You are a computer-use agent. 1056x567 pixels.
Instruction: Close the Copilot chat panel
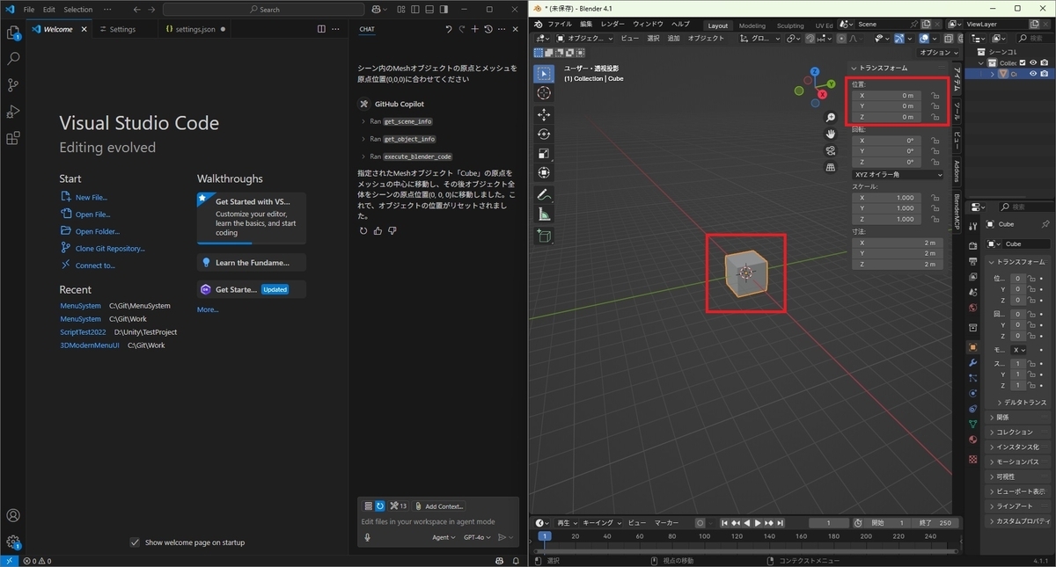[x=514, y=29]
